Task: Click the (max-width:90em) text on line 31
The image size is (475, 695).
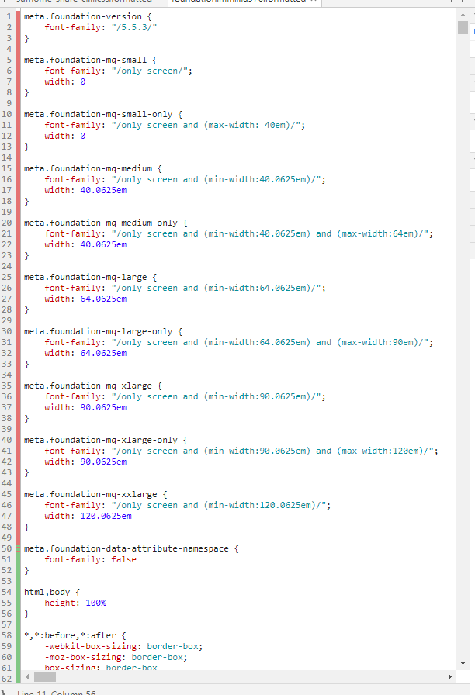Action: [x=378, y=342]
